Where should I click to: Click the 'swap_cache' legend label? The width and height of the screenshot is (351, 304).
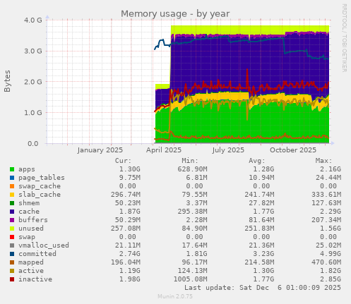point(40,186)
